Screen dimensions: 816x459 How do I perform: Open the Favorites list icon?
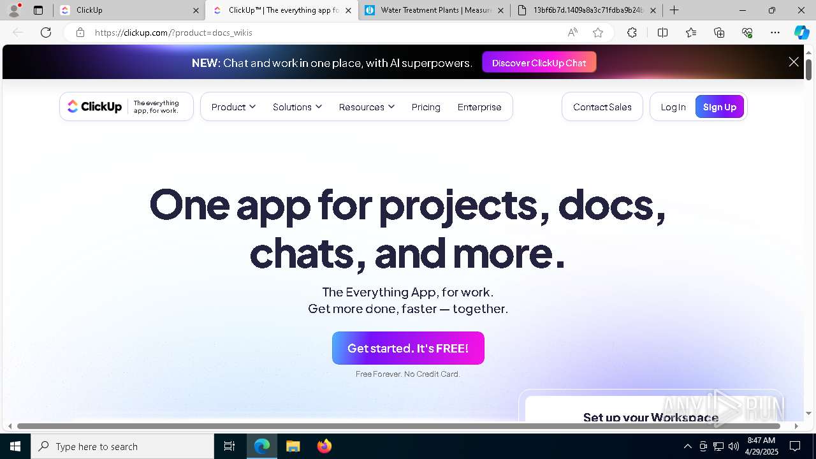[x=691, y=33]
